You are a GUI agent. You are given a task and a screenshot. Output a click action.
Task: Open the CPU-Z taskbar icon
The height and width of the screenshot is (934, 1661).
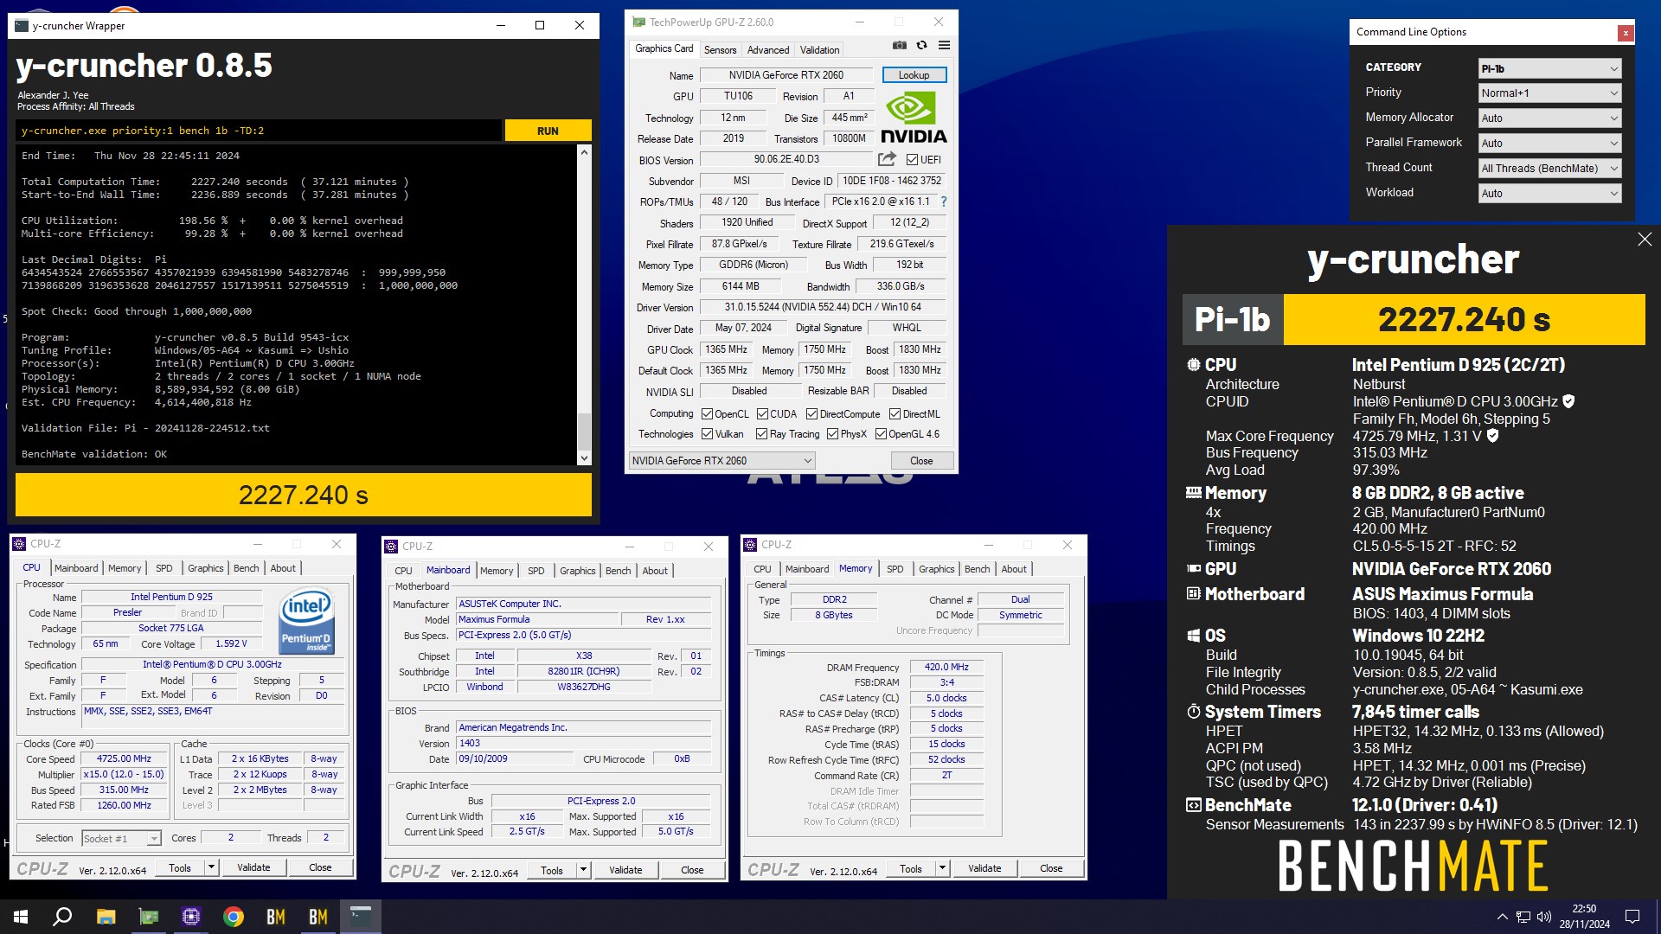191,917
